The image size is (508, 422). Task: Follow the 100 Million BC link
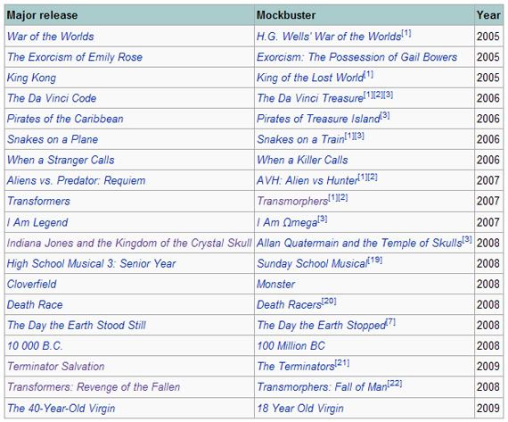(291, 346)
